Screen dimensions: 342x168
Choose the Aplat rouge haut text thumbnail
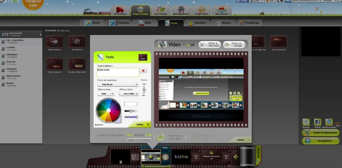(279, 41)
